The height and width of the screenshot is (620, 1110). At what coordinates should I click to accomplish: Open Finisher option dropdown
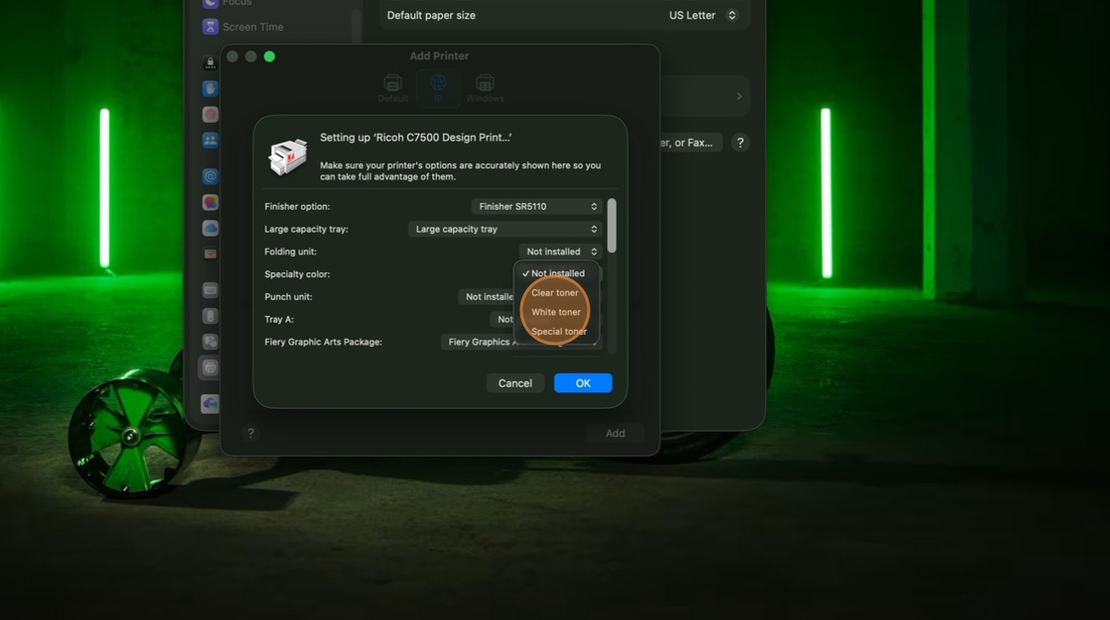[536, 207]
